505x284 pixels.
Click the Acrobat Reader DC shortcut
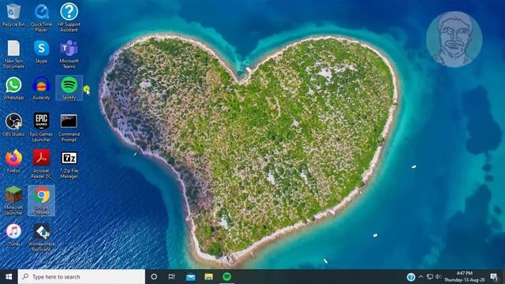[41, 164]
